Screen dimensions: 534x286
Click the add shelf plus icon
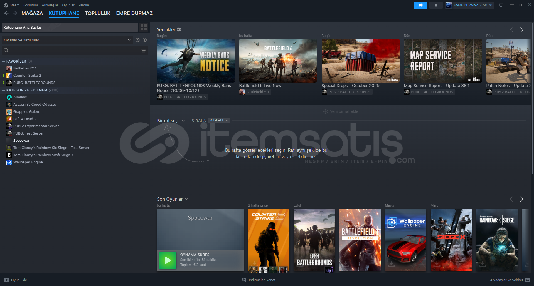point(325,111)
